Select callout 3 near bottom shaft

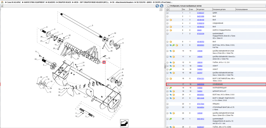(x=86, y=116)
